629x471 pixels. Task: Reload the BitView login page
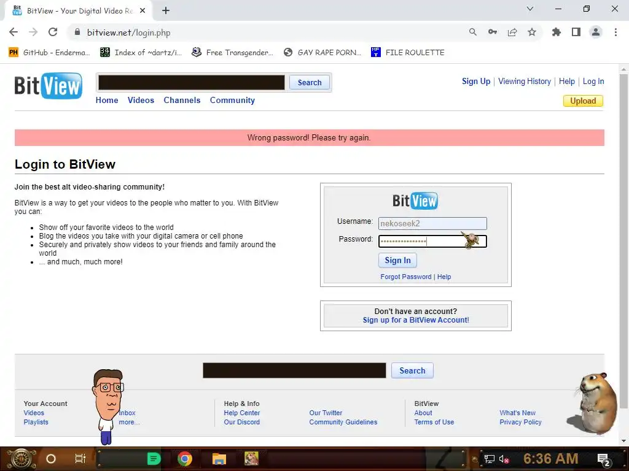(53, 32)
